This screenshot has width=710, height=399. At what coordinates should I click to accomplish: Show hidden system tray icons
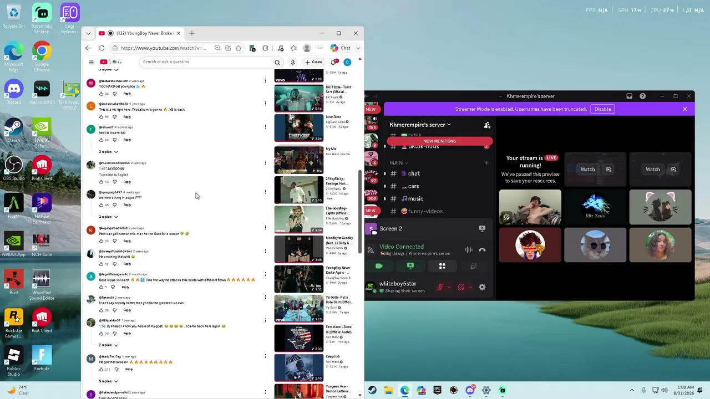click(x=632, y=390)
